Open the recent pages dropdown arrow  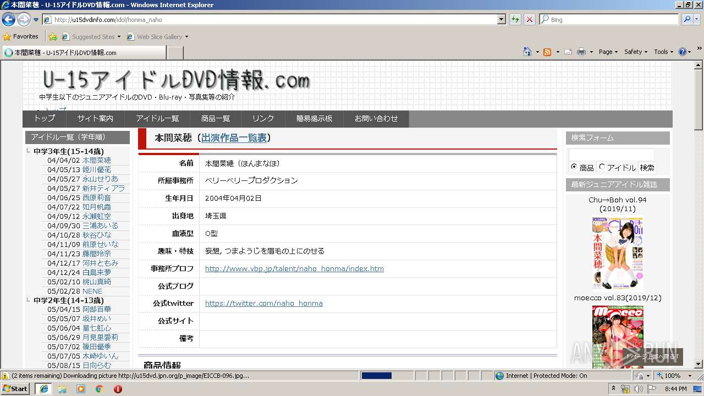coord(36,20)
